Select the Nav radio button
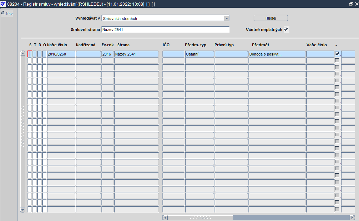This screenshot has width=359, height=221. (3, 13)
